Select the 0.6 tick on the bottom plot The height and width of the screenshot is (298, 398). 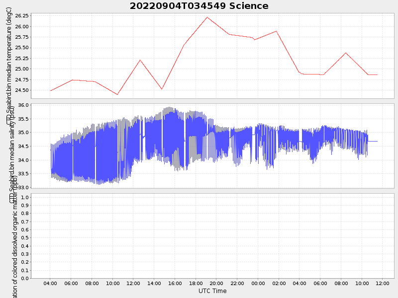coord(25,230)
